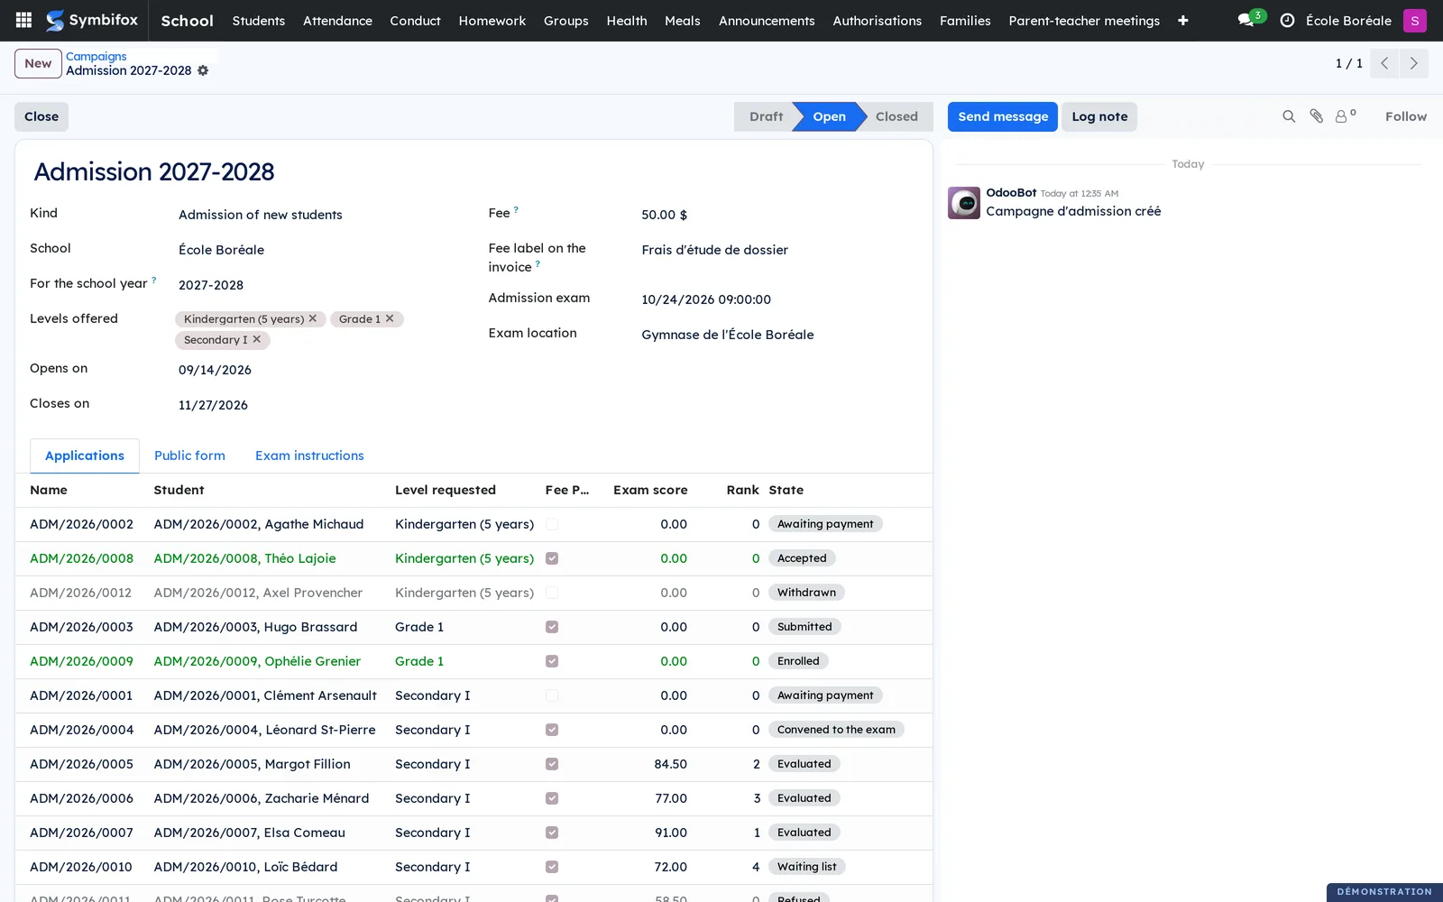Open the user avatar menu

[x=1414, y=20]
